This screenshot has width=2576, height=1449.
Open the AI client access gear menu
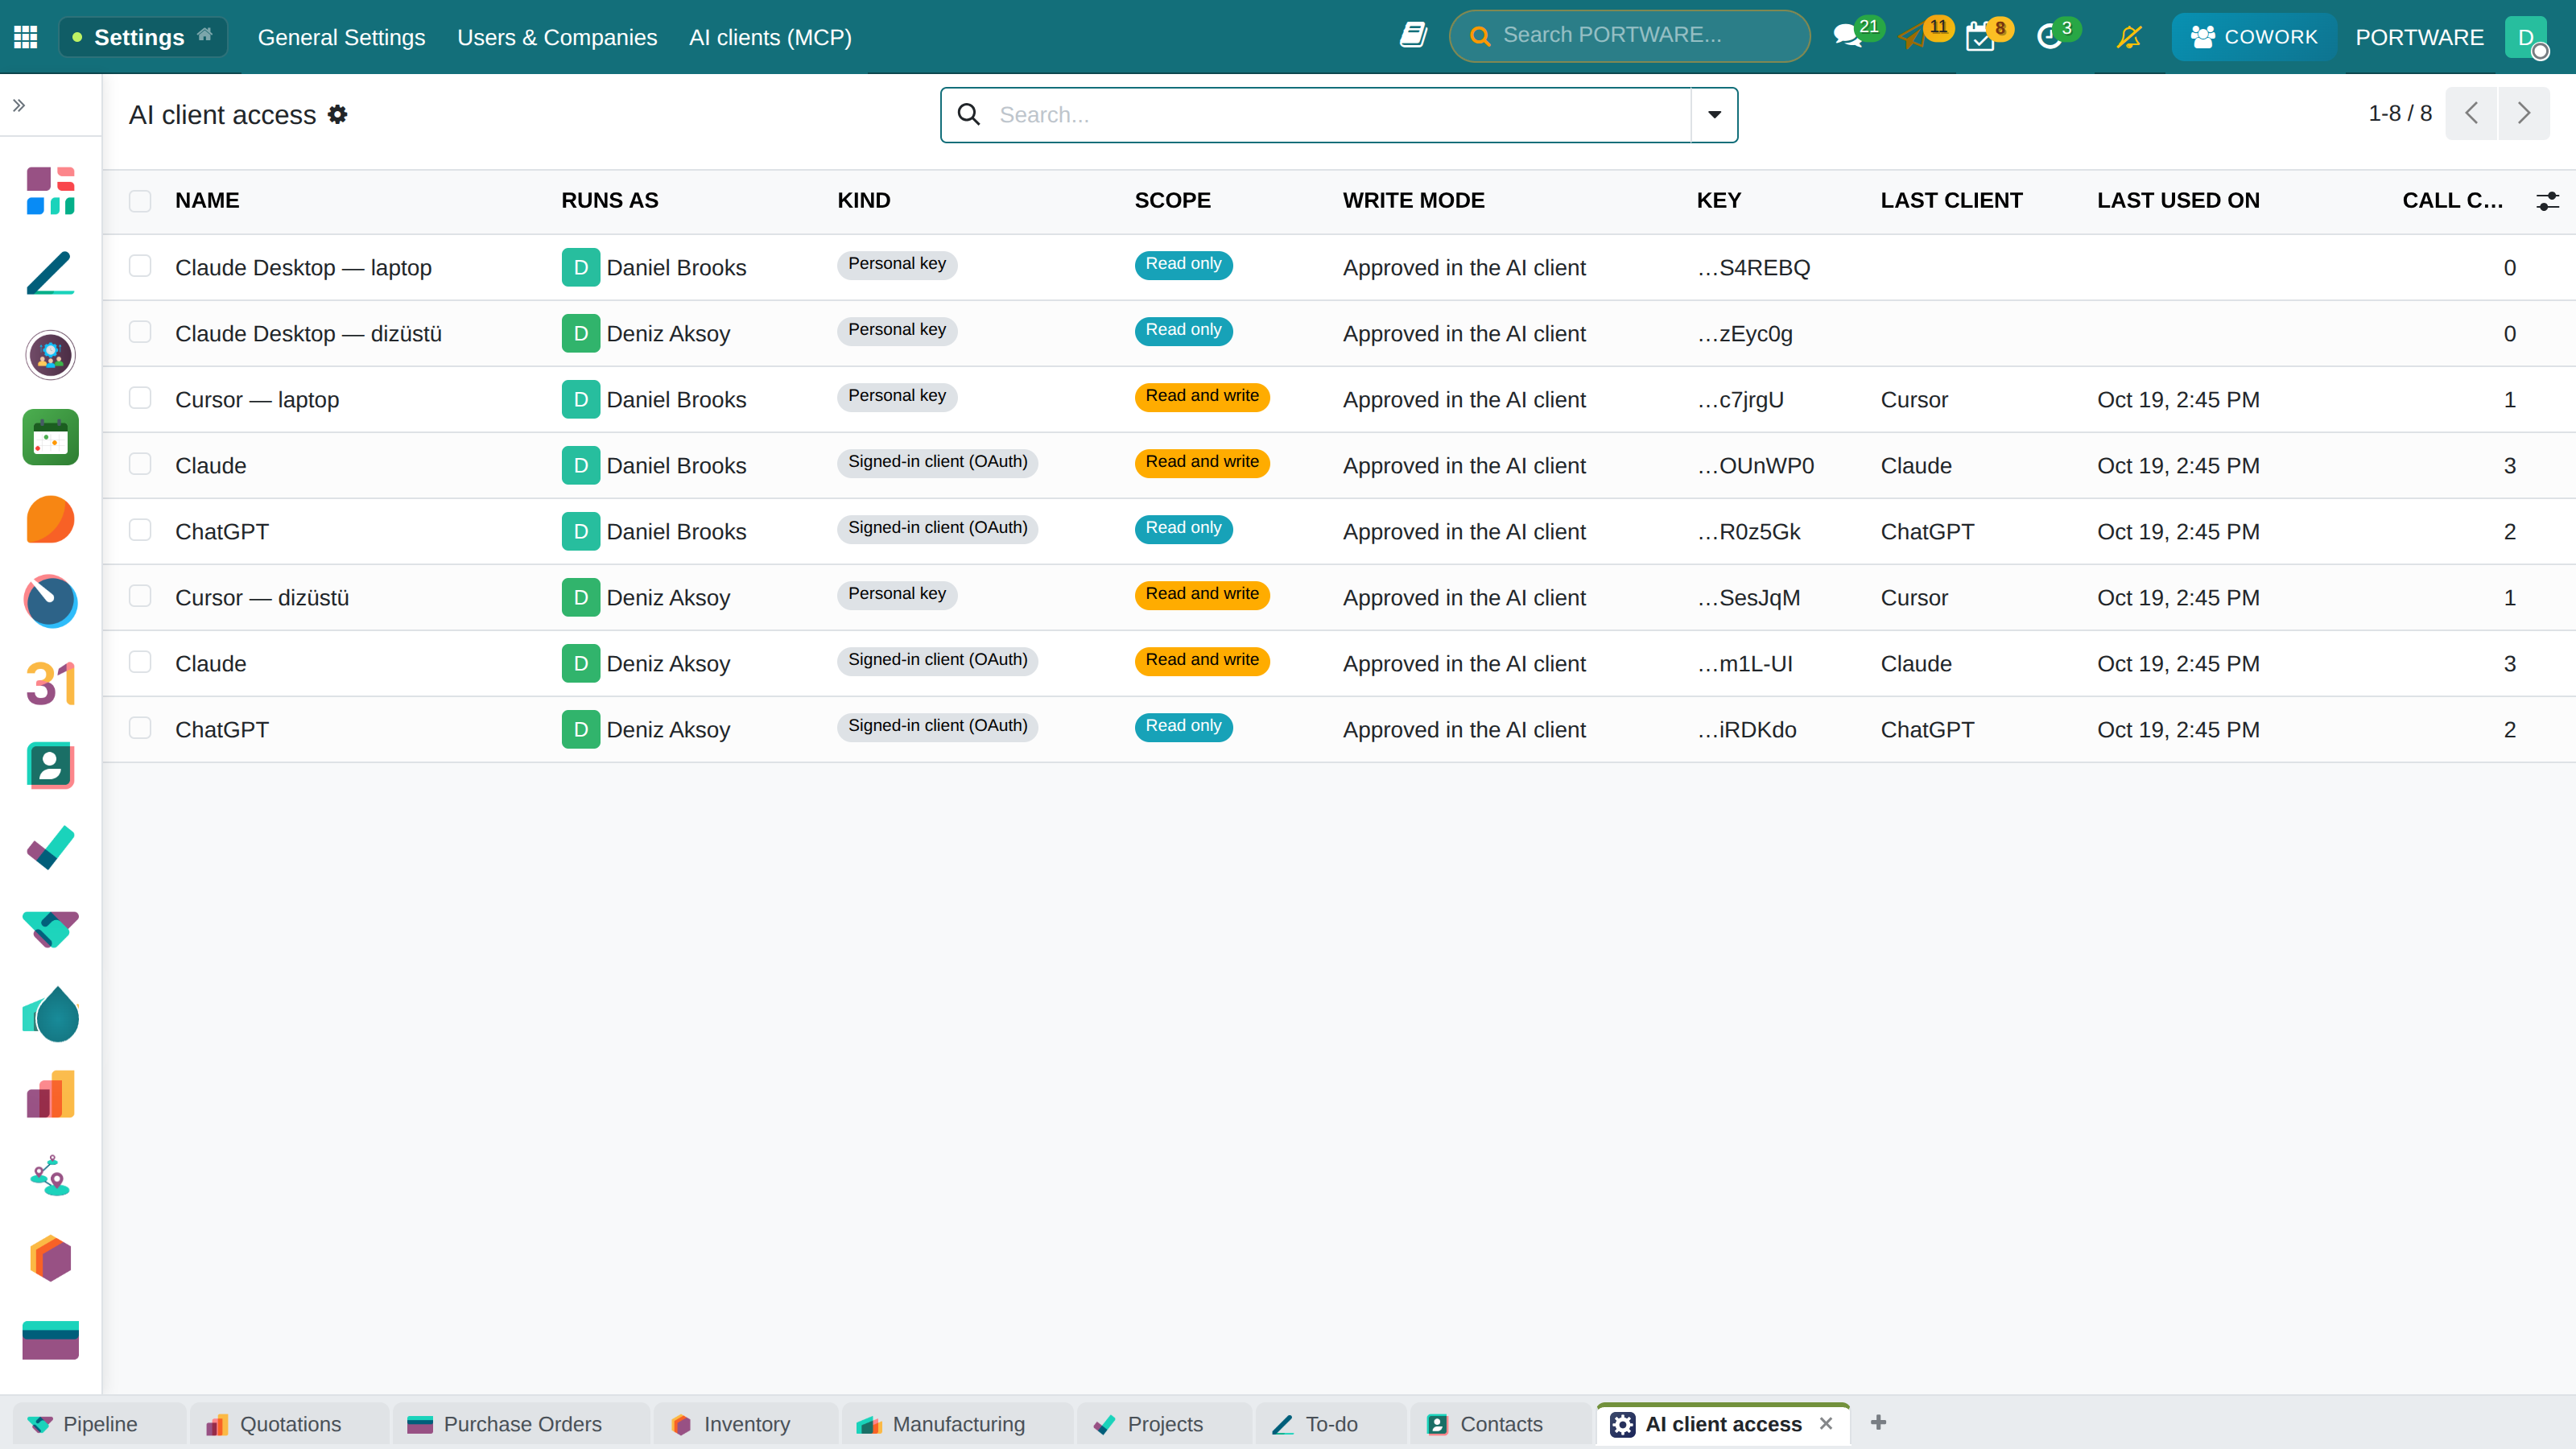tap(338, 114)
